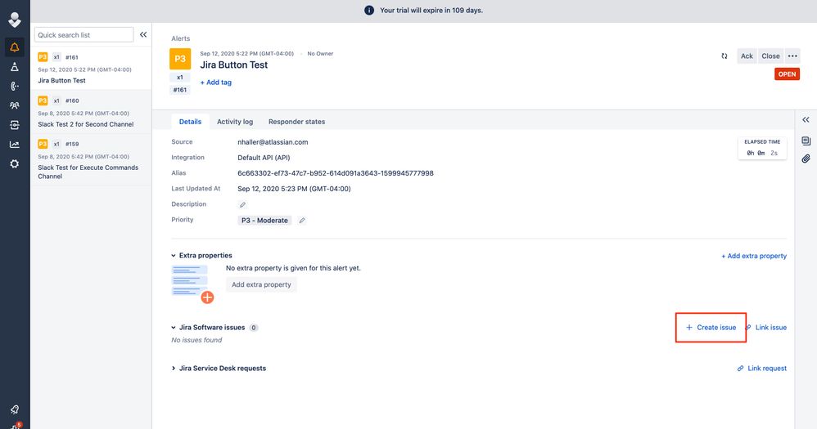
Task: Open Who is on-call icon in sidebar
Action: [15, 87]
